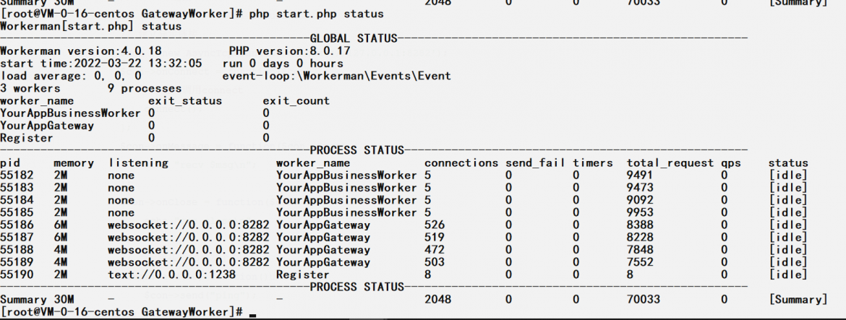Select 'Workerman[start.php] status' line
This screenshot has height=320, width=846.
91,27
